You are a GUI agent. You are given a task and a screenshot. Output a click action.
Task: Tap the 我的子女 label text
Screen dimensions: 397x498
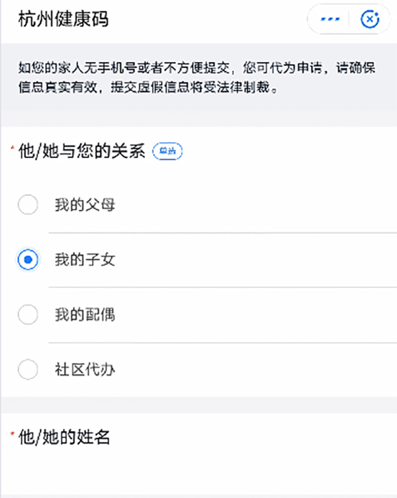coord(85,259)
